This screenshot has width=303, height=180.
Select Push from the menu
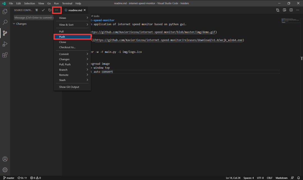click(x=72, y=37)
